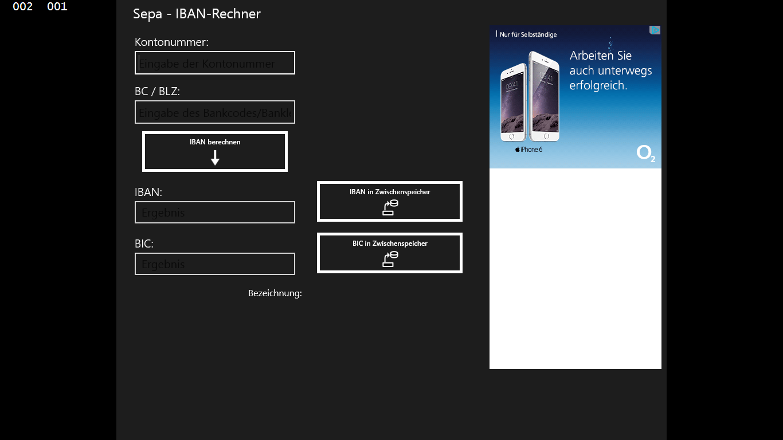Click the O2 logo in the ad
This screenshot has height=440, width=783.
[646, 154]
